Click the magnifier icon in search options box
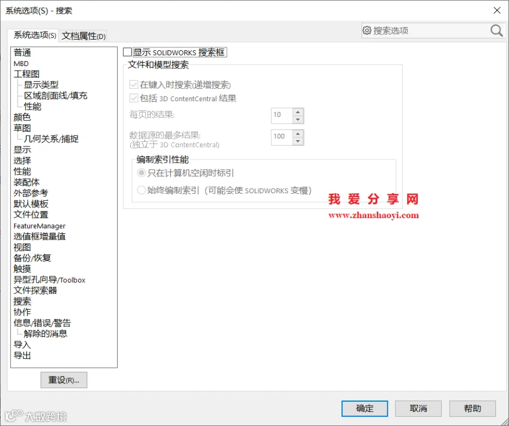The image size is (509, 426). pyautogui.click(x=497, y=31)
